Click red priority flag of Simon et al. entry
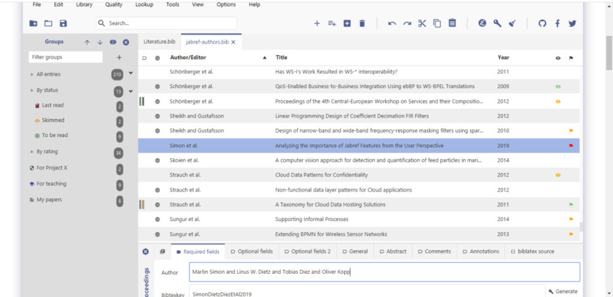 coord(571,146)
